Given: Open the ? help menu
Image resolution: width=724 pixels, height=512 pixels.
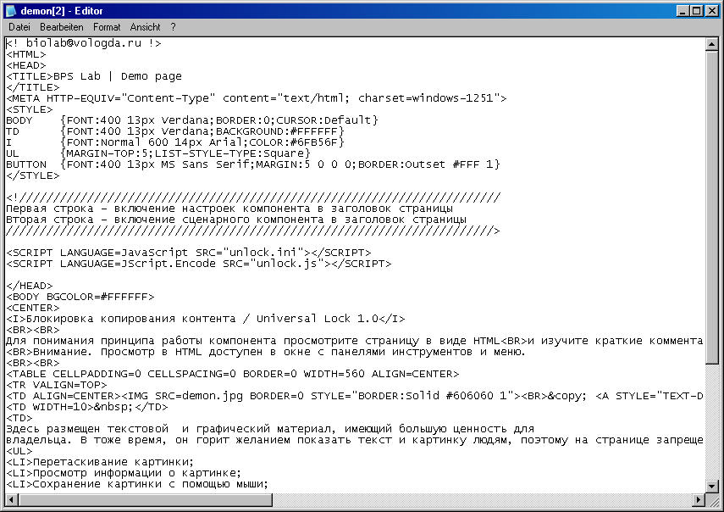Looking at the screenshot, I should [173, 27].
